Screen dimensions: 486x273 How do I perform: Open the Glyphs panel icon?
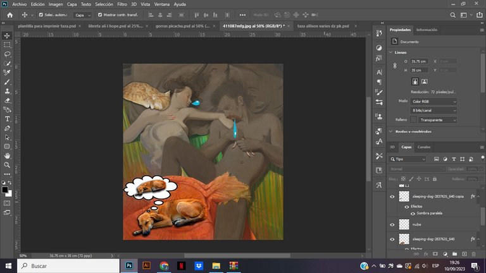click(x=379, y=185)
